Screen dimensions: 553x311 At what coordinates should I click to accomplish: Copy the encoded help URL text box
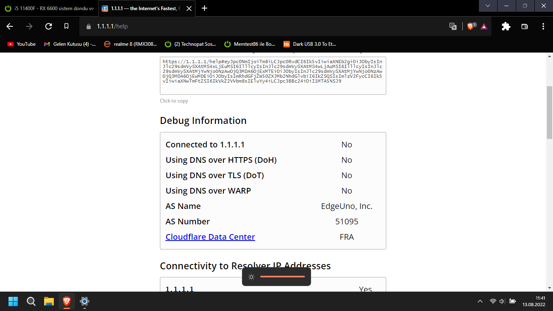(x=273, y=76)
